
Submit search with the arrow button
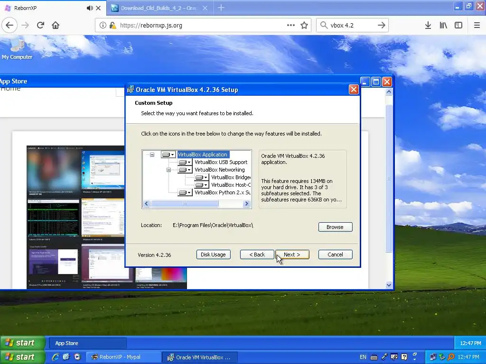[382, 26]
